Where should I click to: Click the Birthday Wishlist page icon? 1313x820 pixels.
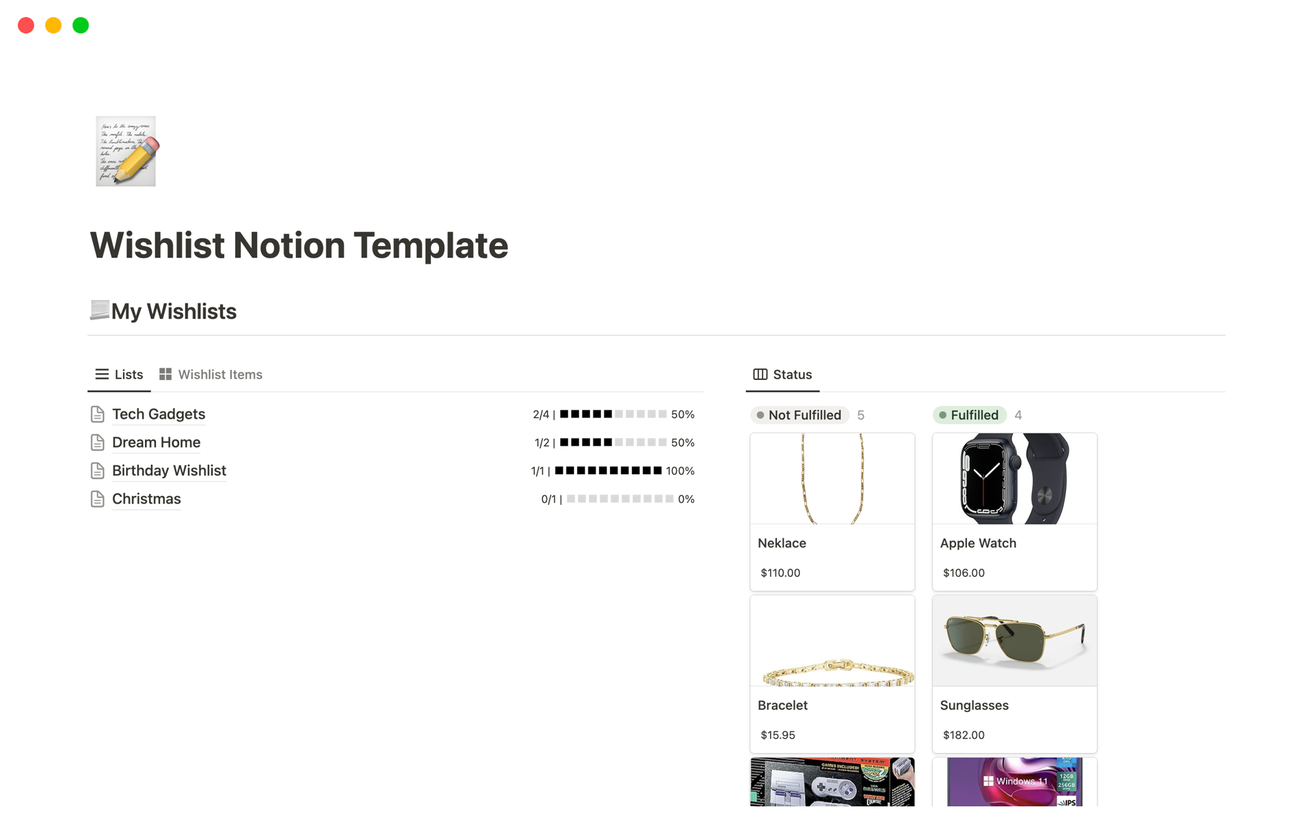pos(97,469)
